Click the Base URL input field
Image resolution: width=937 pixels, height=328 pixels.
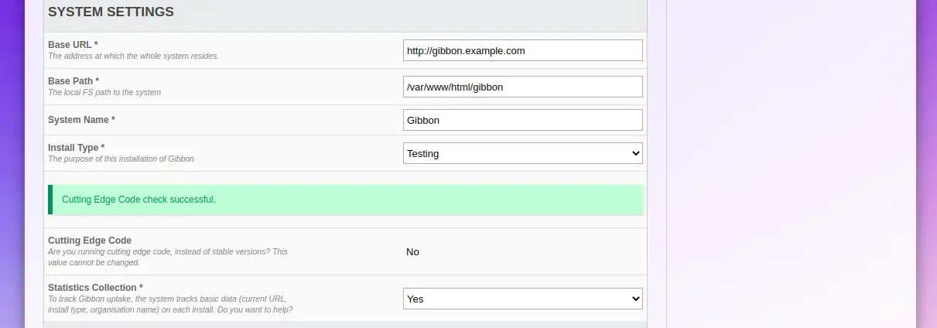523,50
